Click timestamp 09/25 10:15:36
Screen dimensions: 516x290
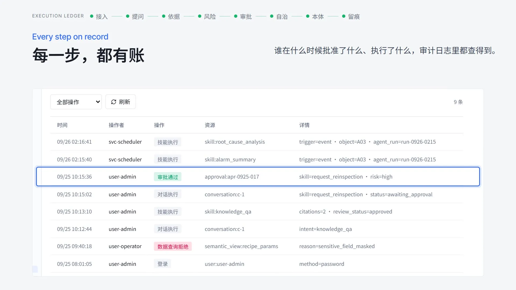pyautogui.click(x=74, y=177)
